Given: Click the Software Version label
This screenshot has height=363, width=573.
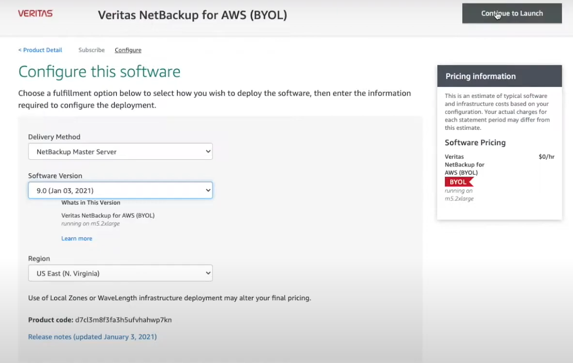Looking at the screenshot, I should coord(55,176).
